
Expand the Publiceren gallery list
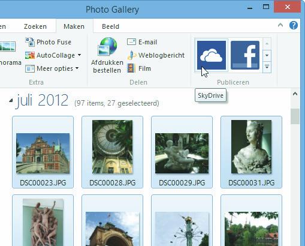pos(267,67)
